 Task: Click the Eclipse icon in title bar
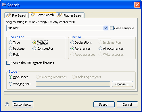(4, 5)
